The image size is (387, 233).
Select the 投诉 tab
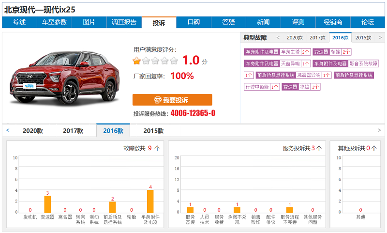point(159,23)
